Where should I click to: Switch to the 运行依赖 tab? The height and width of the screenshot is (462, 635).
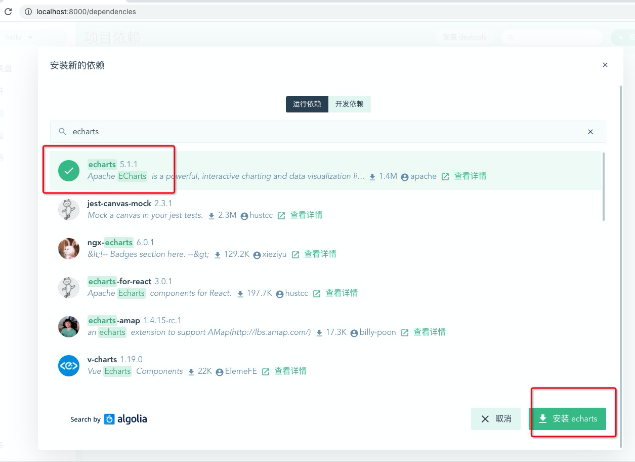click(x=307, y=104)
